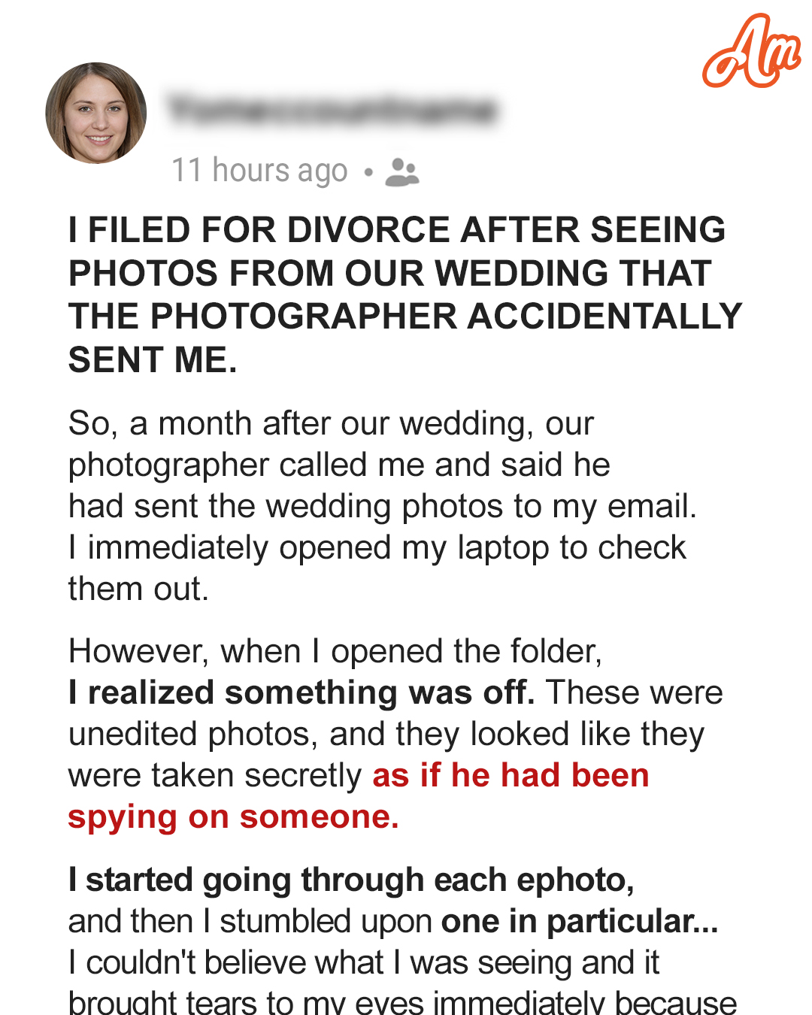
Task: Click the friends audience icon
Action: click(x=402, y=172)
